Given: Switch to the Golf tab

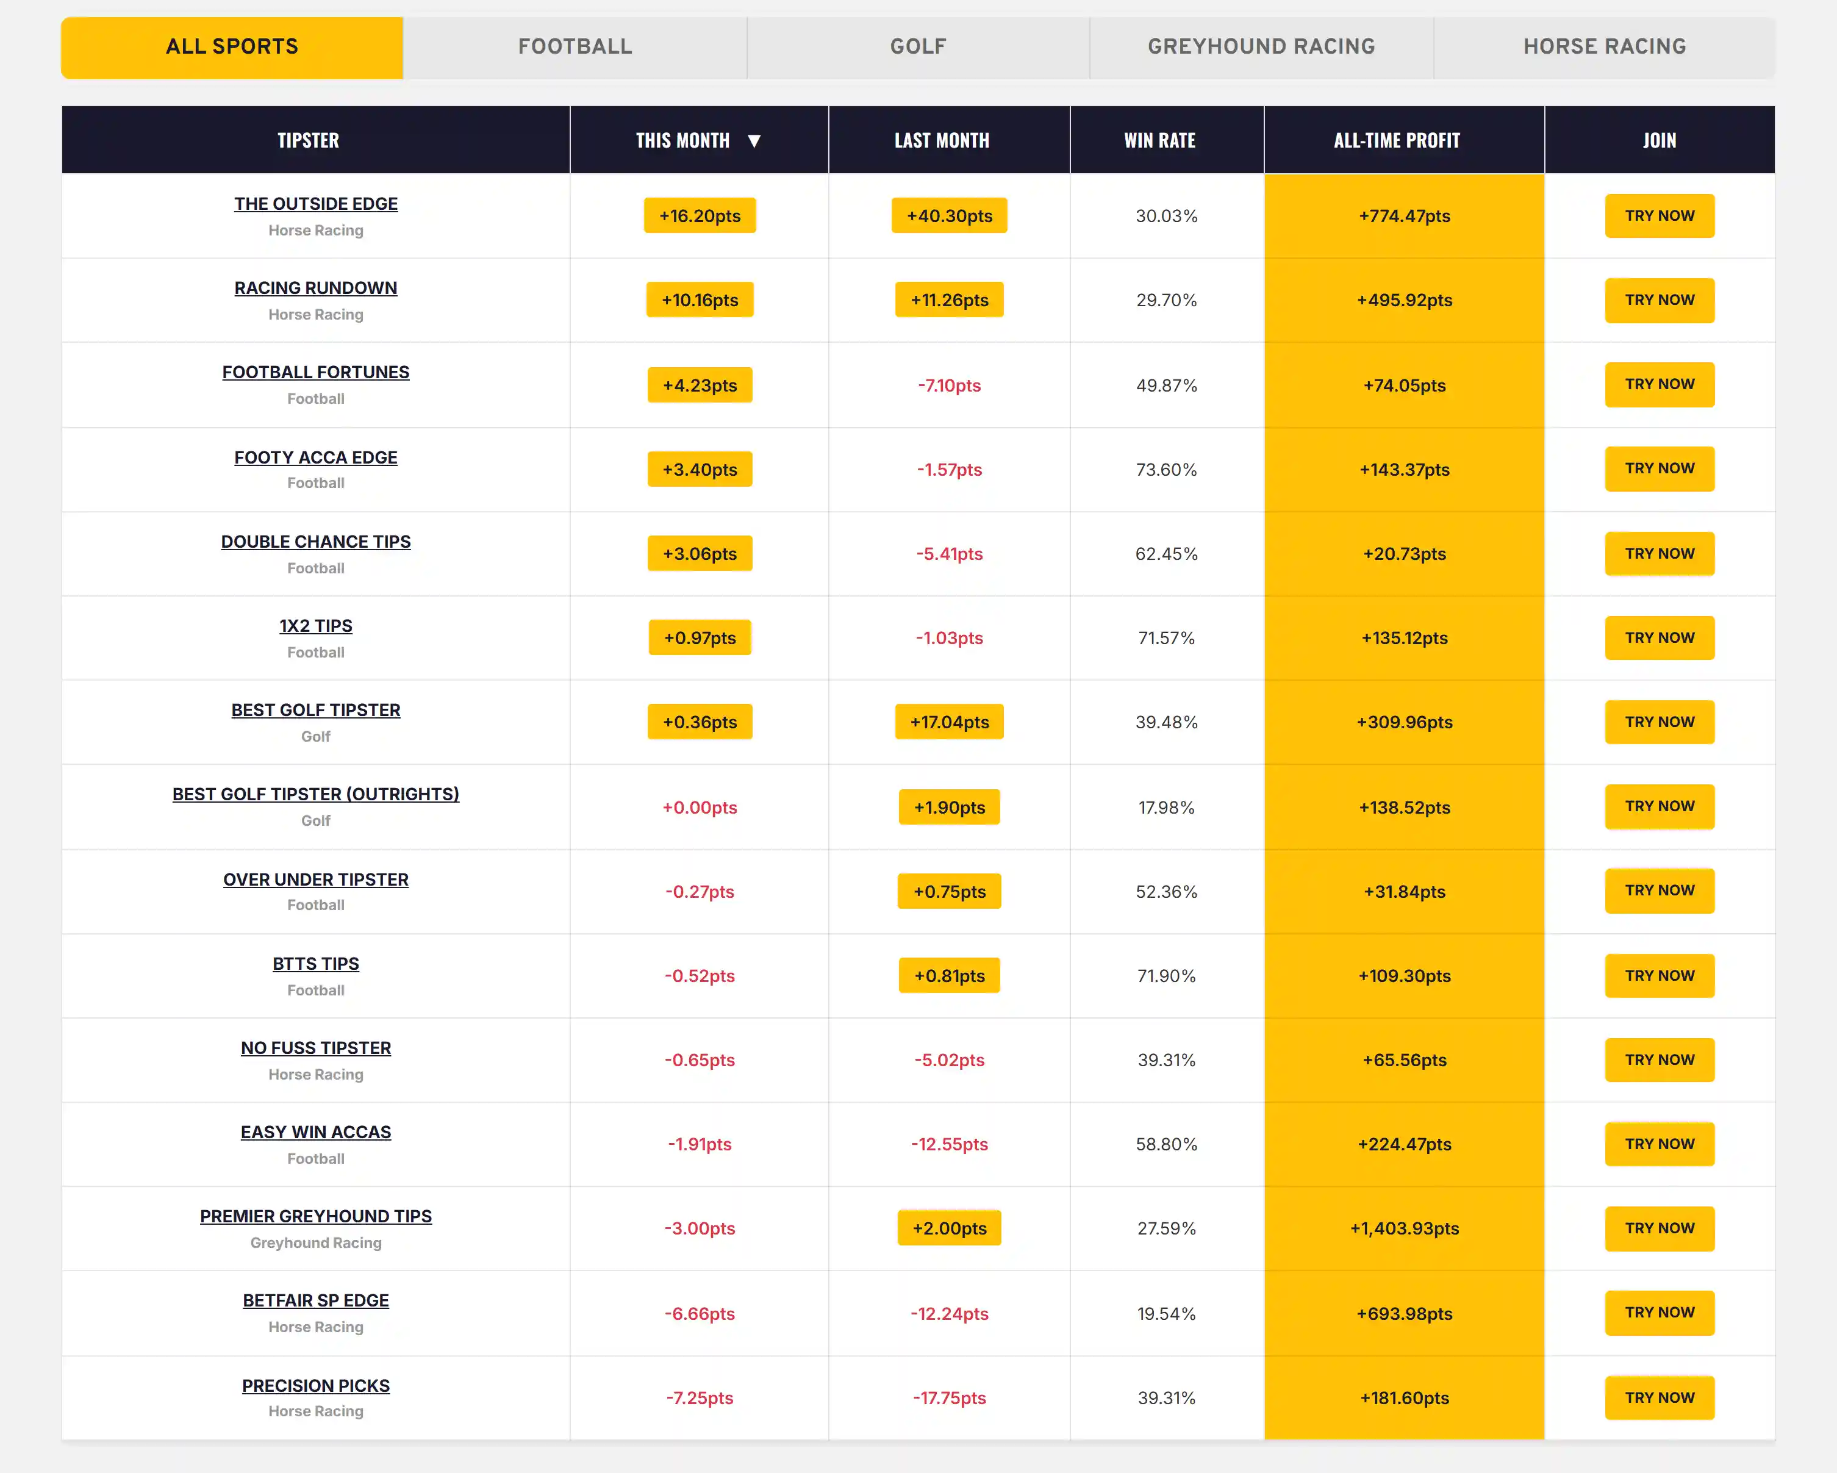Looking at the screenshot, I should 918,47.
